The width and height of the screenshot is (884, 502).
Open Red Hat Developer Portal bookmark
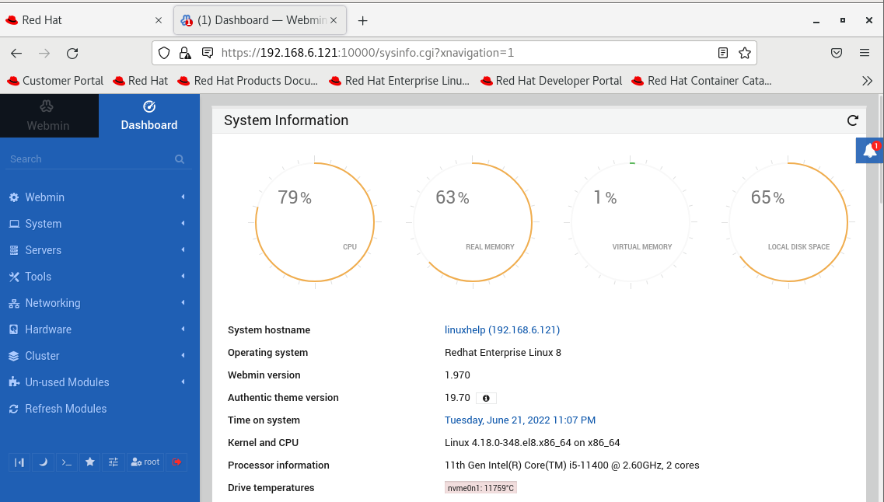pos(551,81)
